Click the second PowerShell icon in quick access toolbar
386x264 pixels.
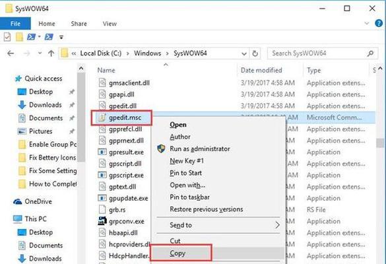point(49,37)
